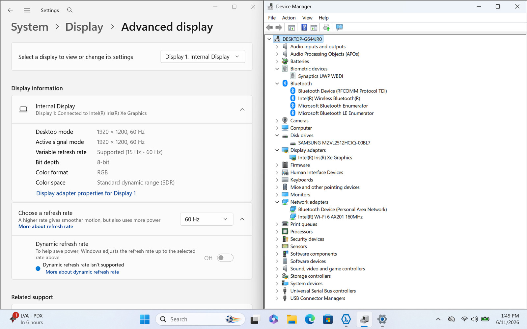This screenshot has width=527, height=329.
Task: Open File Explorer on the taskbar
Action: click(291, 319)
